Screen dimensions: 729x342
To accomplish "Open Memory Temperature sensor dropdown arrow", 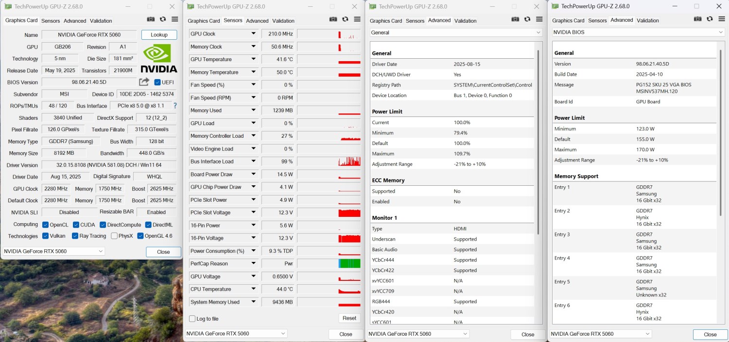I will pyautogui.click(x=253, y=72).
